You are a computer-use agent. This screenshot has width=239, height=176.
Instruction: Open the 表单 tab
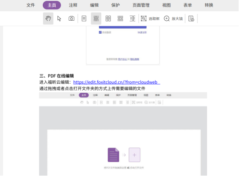(188, 5)
